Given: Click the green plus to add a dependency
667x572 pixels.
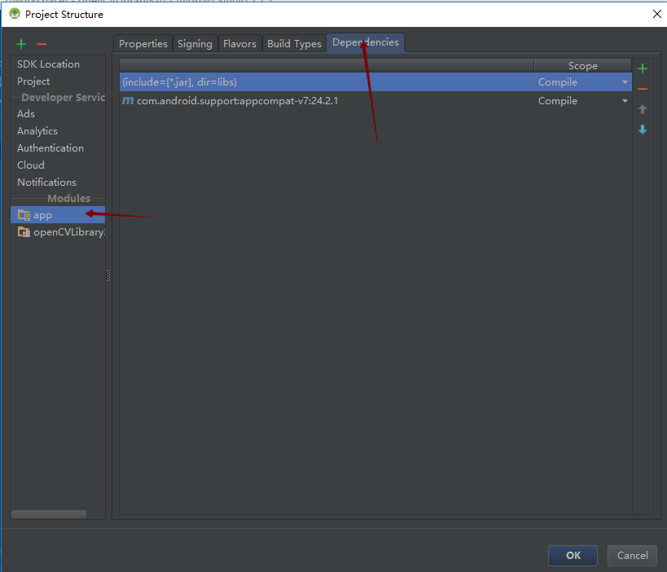Looking at the screenshot, I should tap(643, 68).
